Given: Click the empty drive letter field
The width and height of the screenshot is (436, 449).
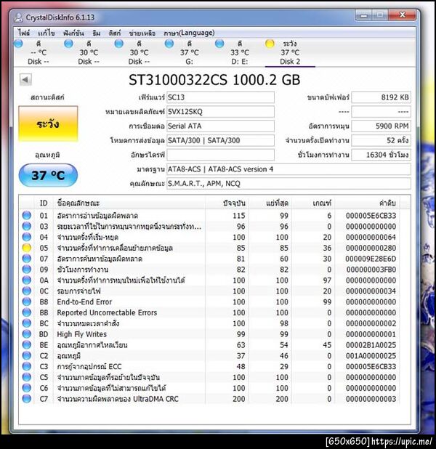Looking at the screenshot, I should pyautogui.click(x=220, y=155).
